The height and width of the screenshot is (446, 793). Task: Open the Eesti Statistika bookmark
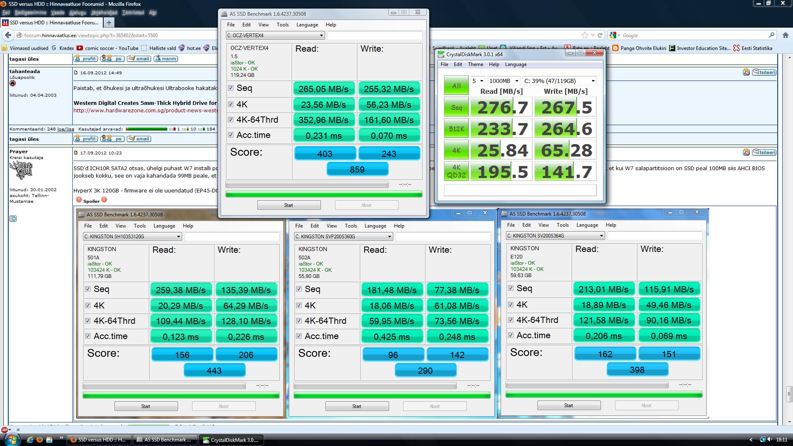(x=753, y=48)
